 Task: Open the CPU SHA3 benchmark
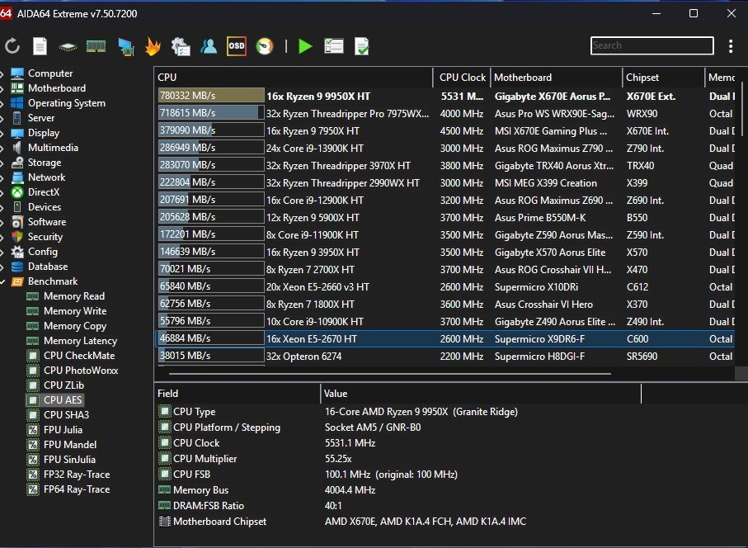(x=66, y=415)
